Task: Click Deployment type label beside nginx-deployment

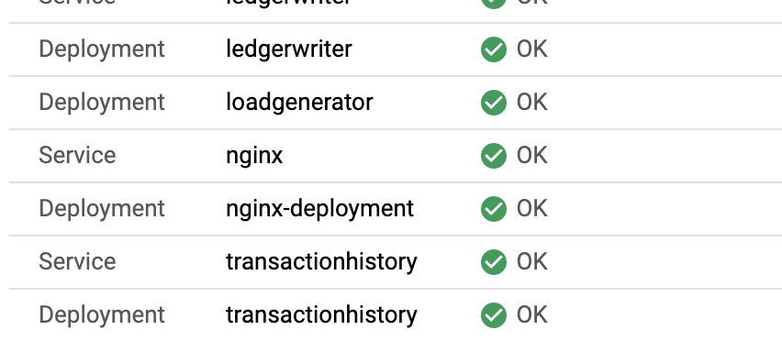Action: 102,209
